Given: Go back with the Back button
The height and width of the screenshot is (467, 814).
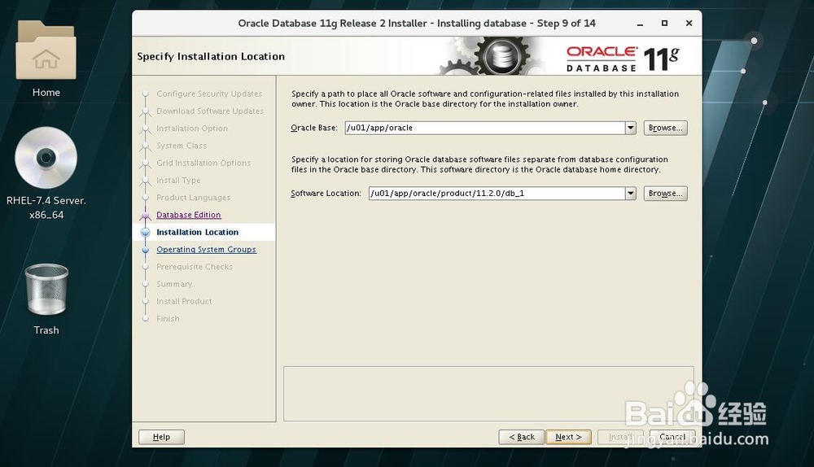Looking at the screenshot, I should (x=521, y=437).
